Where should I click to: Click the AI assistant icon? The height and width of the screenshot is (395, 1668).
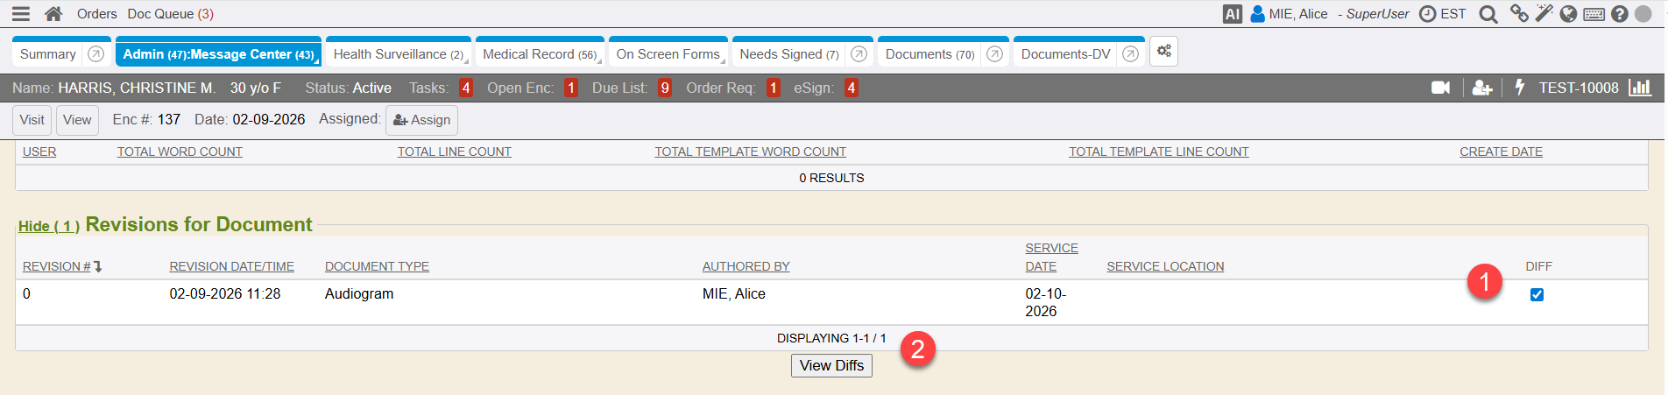(1232, 14)
